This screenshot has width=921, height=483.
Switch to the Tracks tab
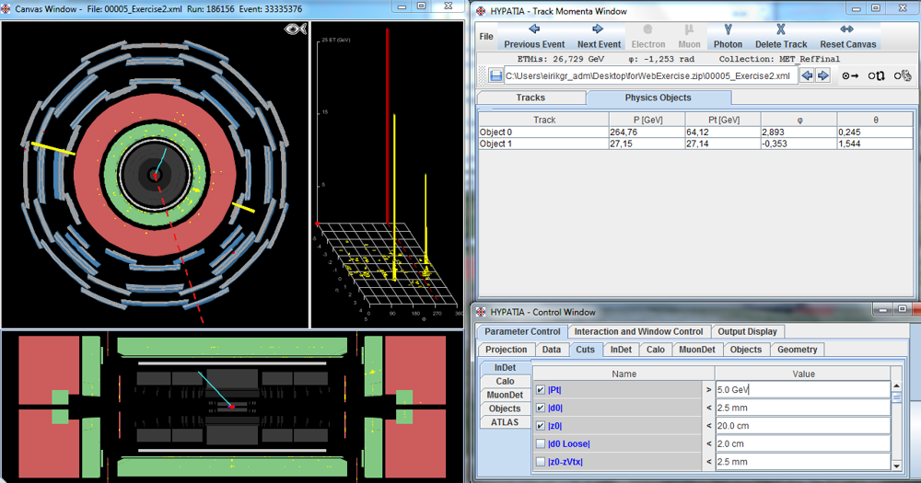(x=530, y=98)
